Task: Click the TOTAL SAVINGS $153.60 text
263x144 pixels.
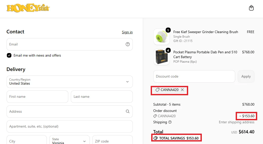Action: point(179,138)
